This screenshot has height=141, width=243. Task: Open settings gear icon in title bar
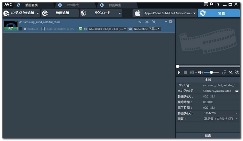pyautogui.click(x=211, y=4)
